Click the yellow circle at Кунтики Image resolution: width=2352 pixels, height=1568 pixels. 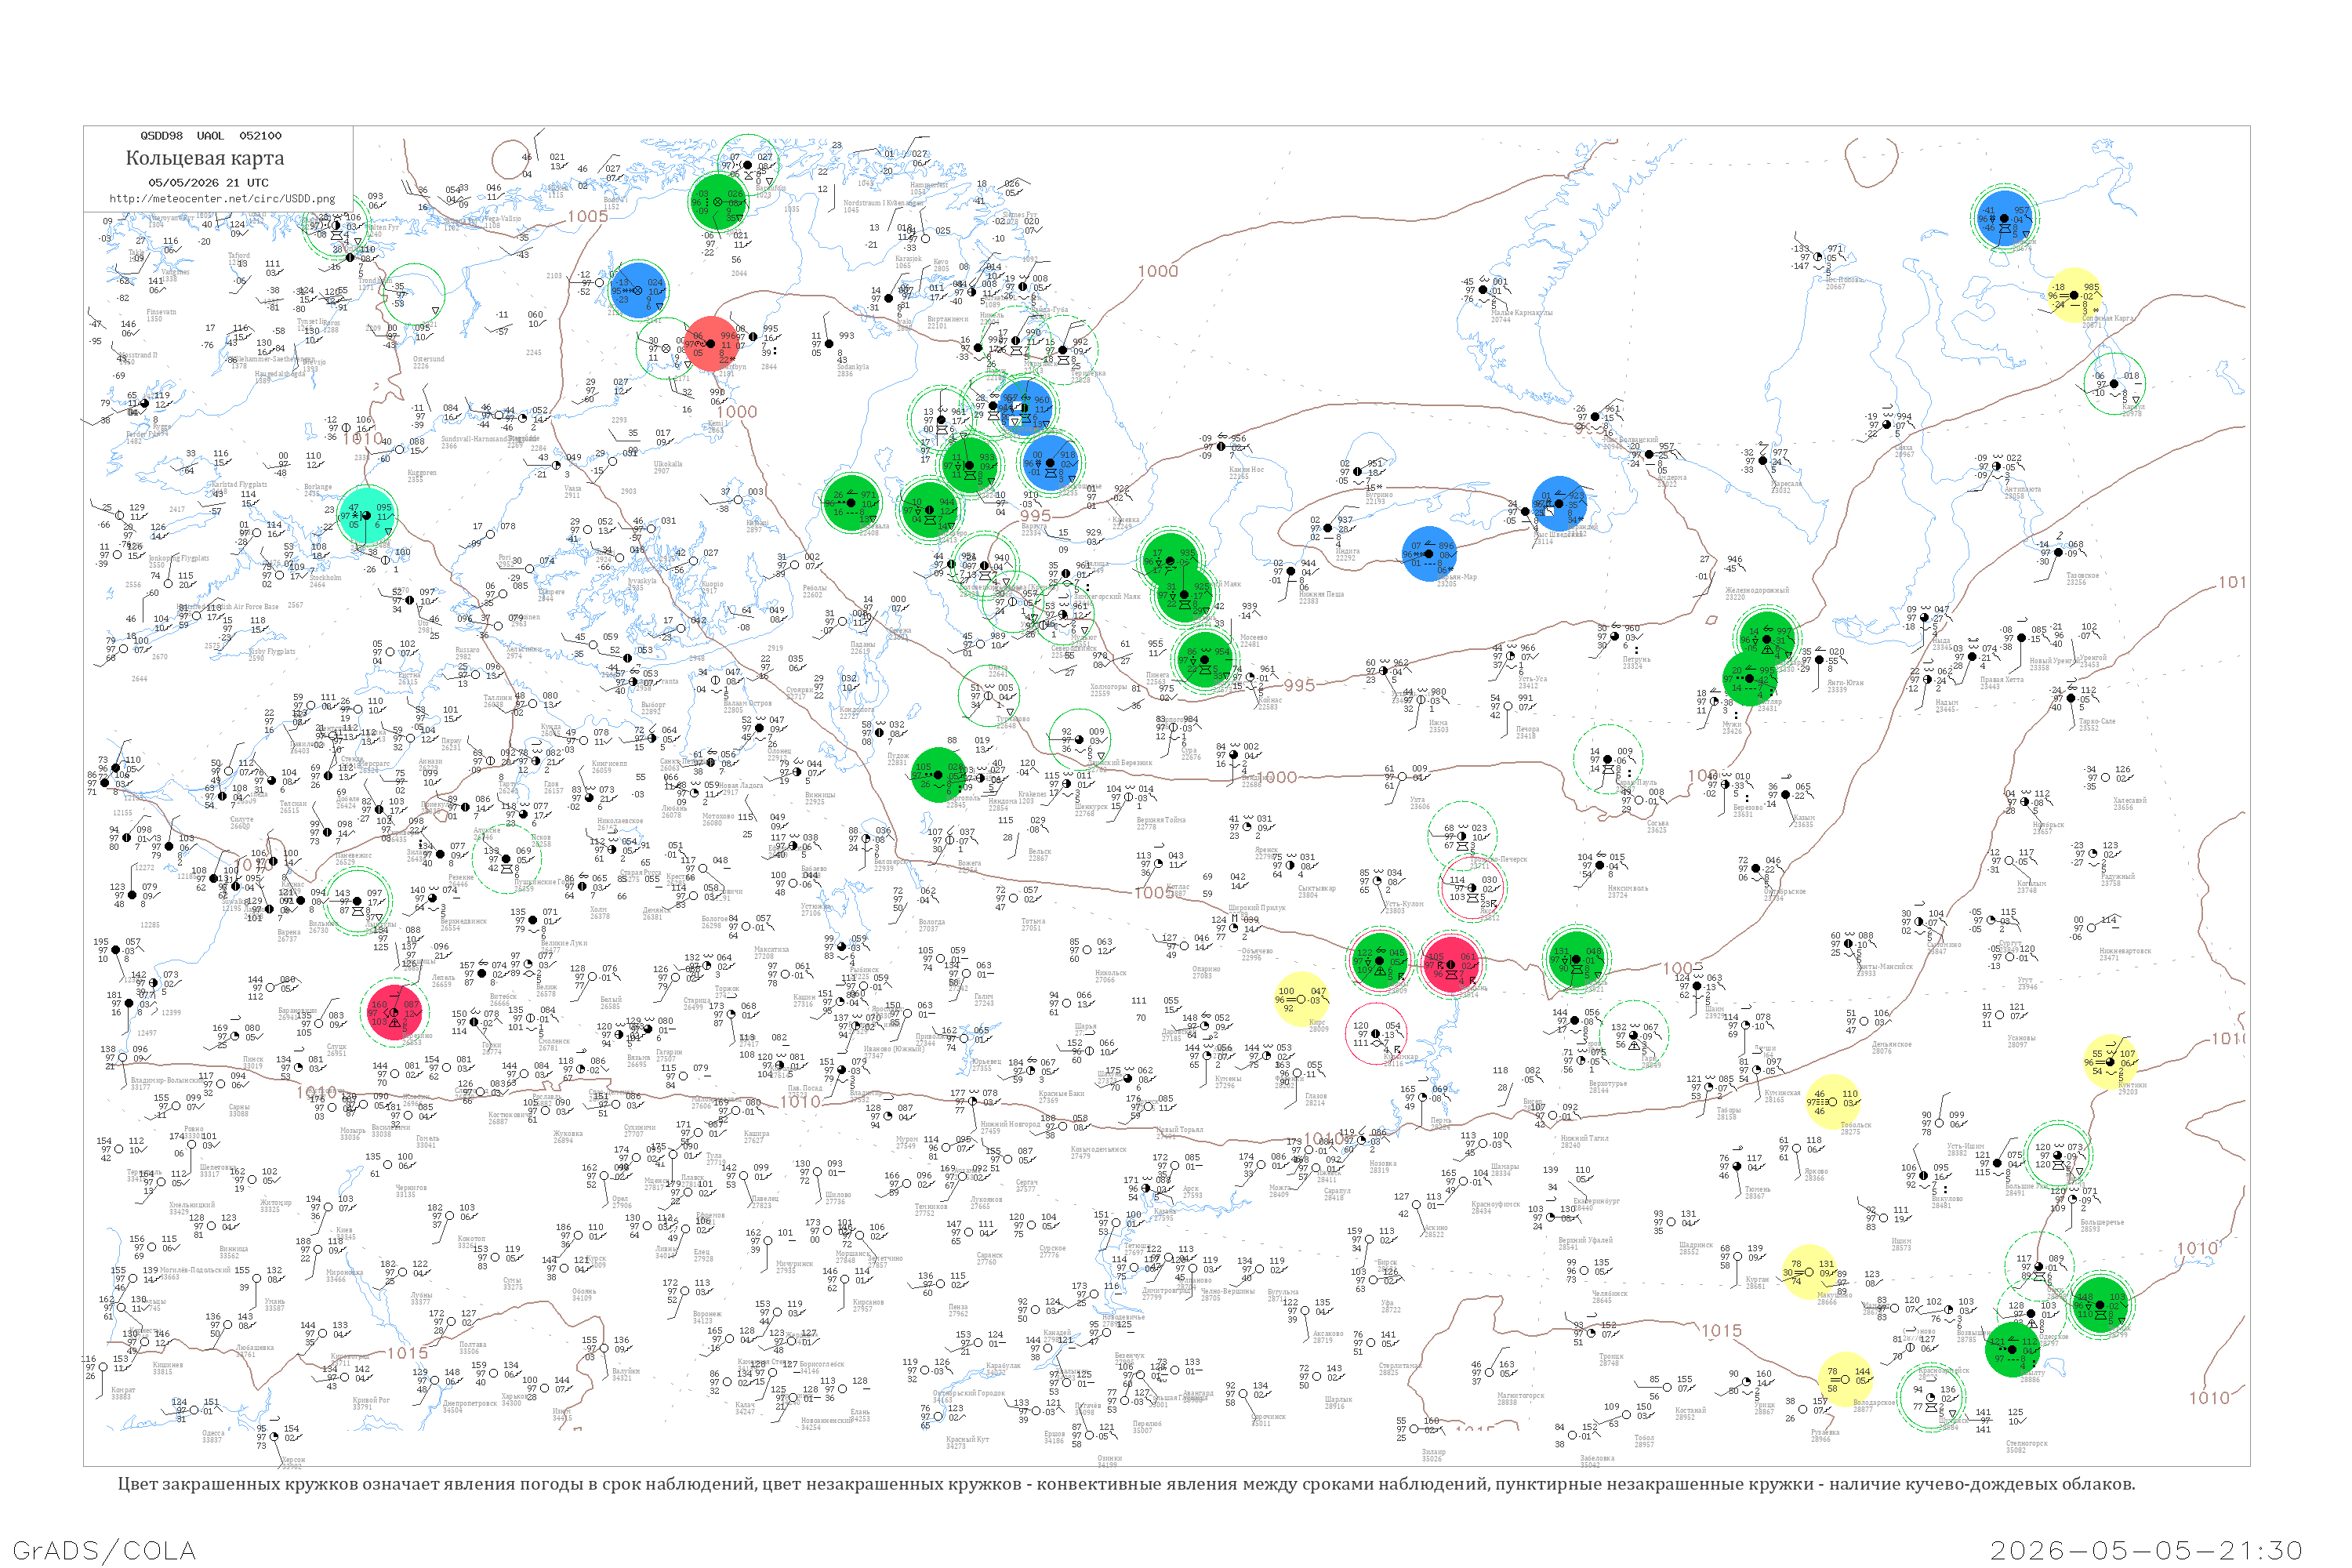[x=2110, y=1061]
